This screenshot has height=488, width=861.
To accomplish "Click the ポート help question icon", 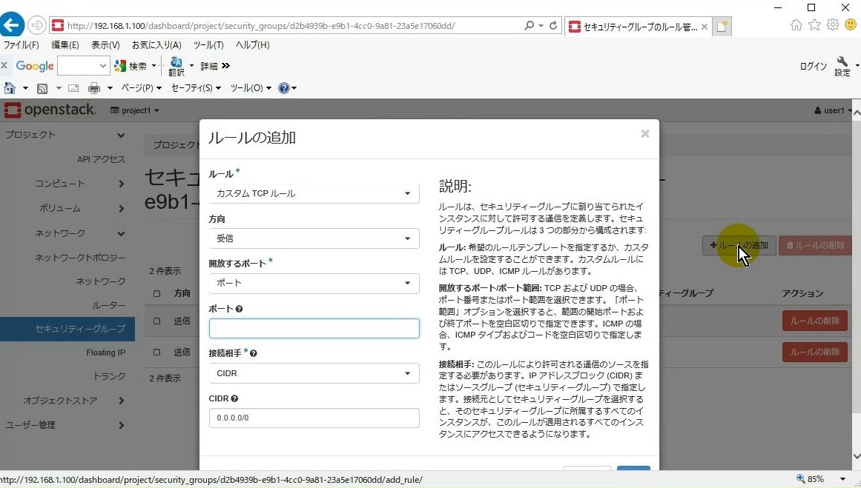I will point(239,309).
